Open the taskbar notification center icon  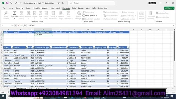(172, 96)
